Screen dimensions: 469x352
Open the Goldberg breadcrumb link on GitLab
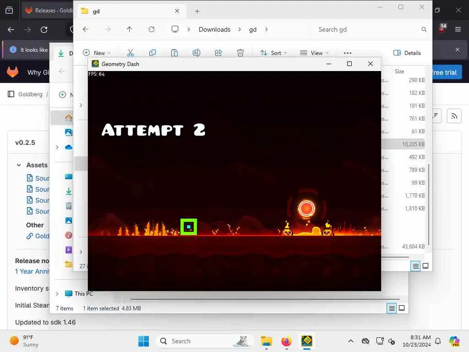coord(30,94)
